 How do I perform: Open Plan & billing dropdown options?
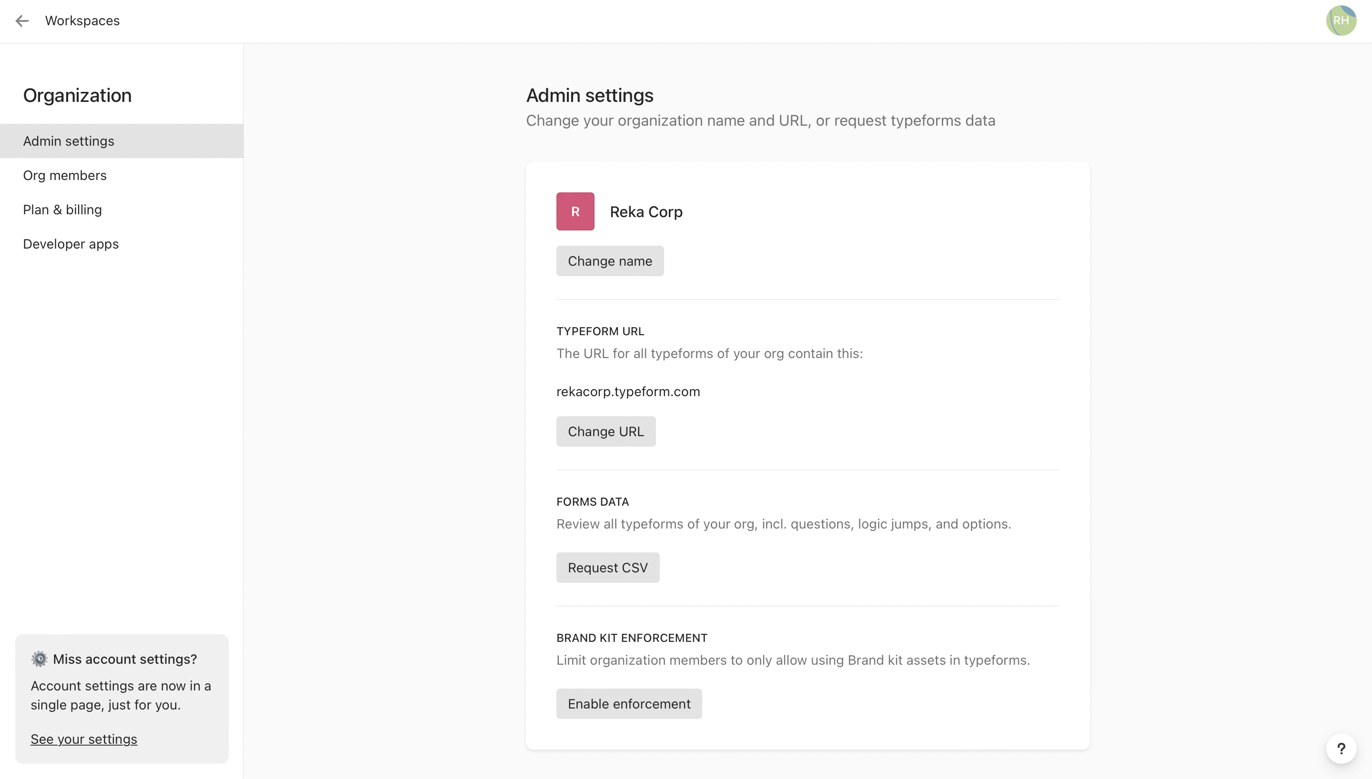(62, 209)
